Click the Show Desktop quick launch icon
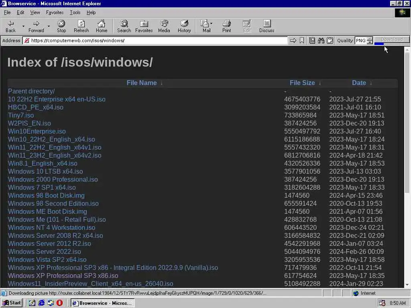 32,303
